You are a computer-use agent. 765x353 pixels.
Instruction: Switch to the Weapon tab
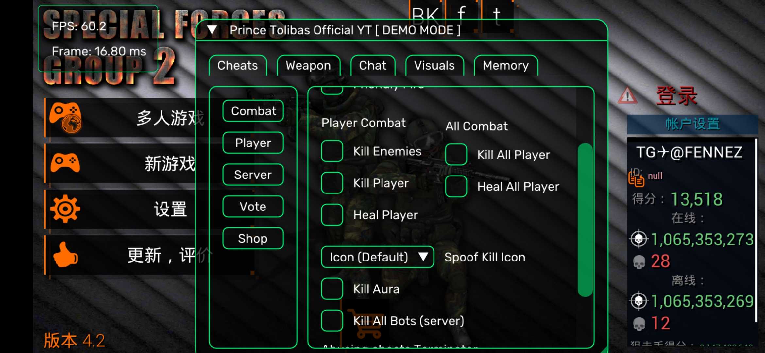click(308, 65)
